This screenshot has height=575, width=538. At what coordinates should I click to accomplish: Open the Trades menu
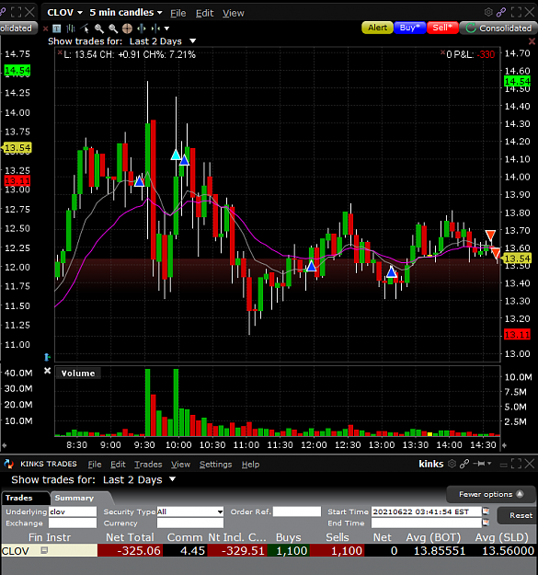click(x=148, y=465)
